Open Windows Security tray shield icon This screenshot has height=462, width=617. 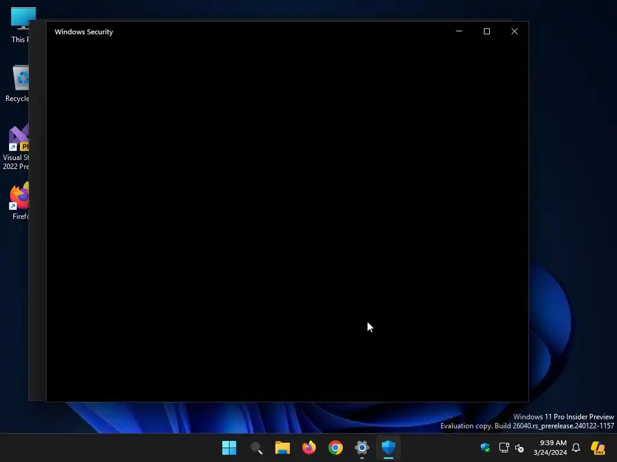[485, 448]
